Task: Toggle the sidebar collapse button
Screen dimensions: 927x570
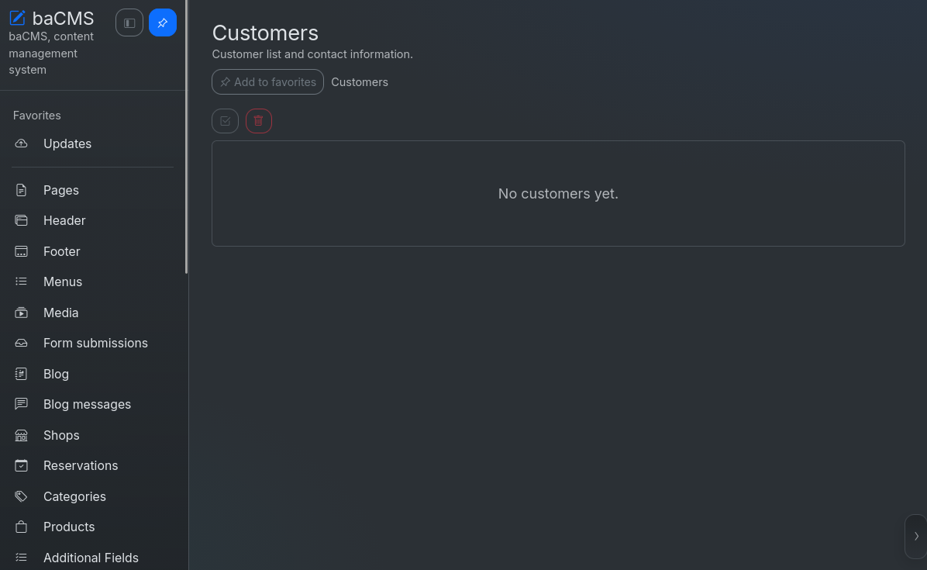Action: [129, 22]
